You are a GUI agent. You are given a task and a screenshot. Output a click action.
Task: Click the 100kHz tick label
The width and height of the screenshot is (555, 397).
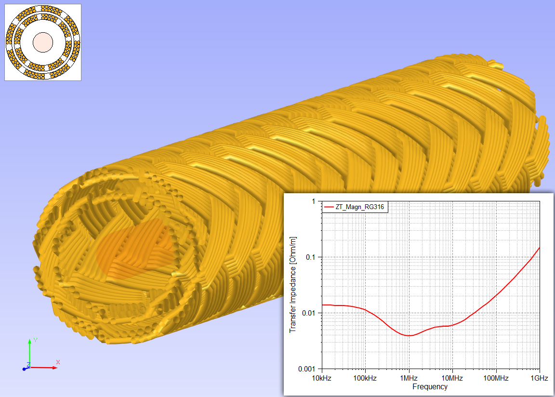365,378
